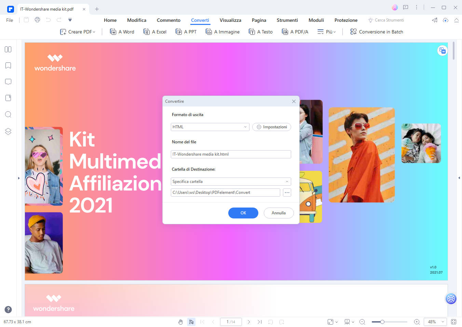Click the floating convert-to-Word page icon
462x327 pixels.
click(443, 51)
